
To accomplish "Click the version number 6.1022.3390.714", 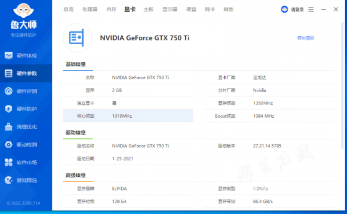I will coord(23,203).
